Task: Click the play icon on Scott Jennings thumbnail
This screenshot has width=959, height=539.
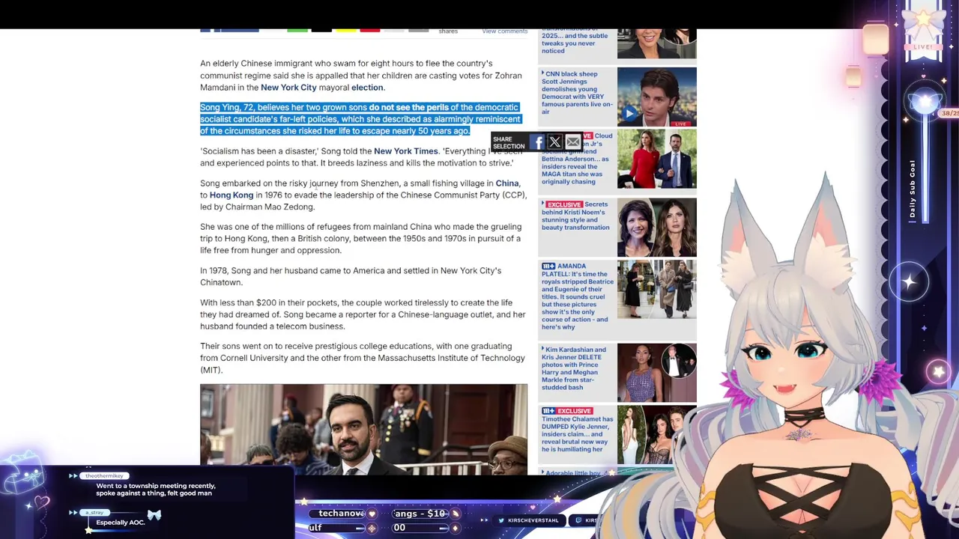Action: pyautogui.click(x=629, y=114)
